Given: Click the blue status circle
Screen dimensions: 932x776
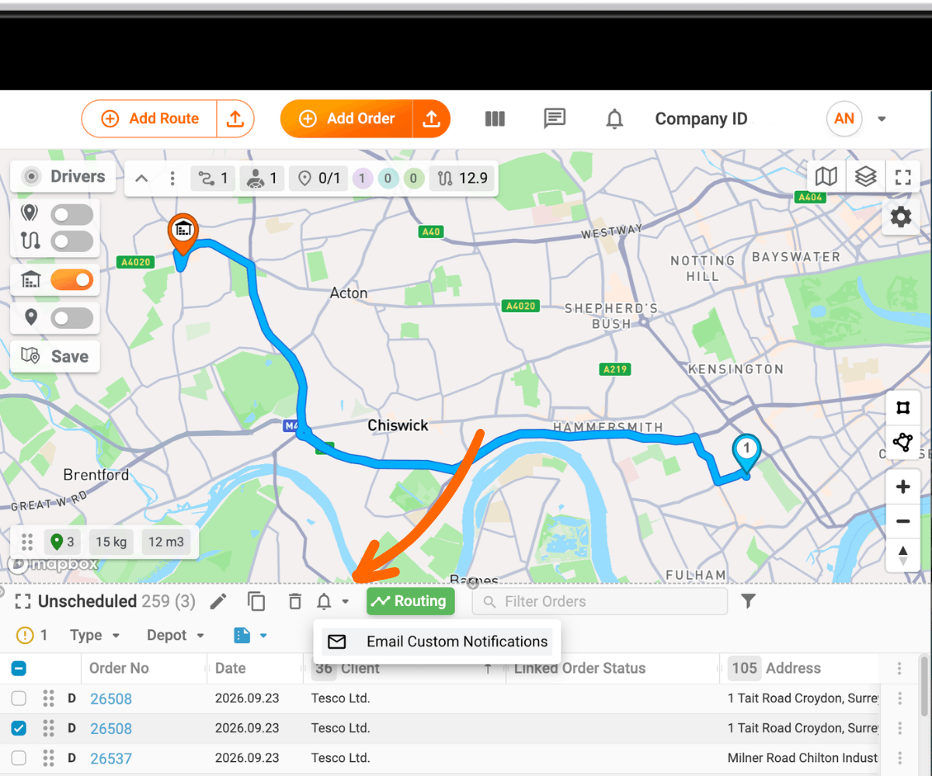Looking at the screenshot, I should (388, 179).
